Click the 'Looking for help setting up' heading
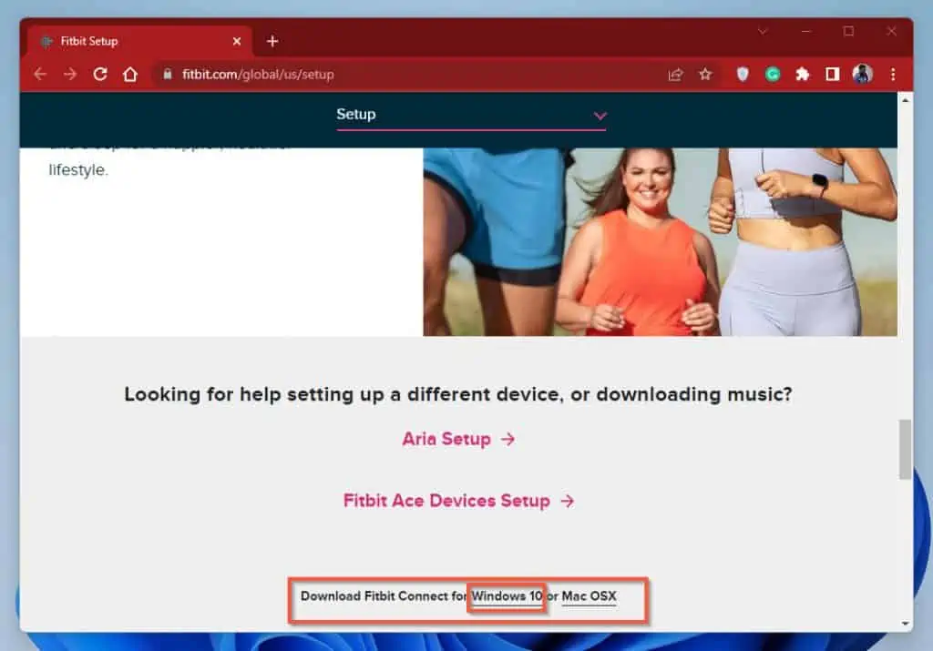The image size is (933, 651). [458, 394]
